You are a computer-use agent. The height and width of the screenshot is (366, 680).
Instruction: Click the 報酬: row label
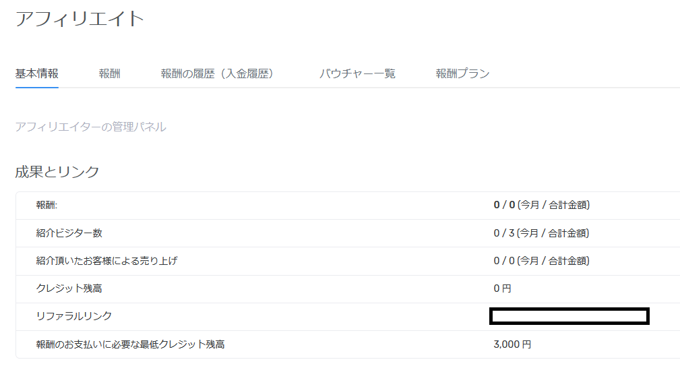(x=47, y=205)
